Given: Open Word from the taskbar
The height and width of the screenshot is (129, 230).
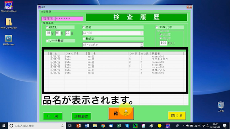Looking at the screenshot, I should pyautogui.click(x=87, y=126).
